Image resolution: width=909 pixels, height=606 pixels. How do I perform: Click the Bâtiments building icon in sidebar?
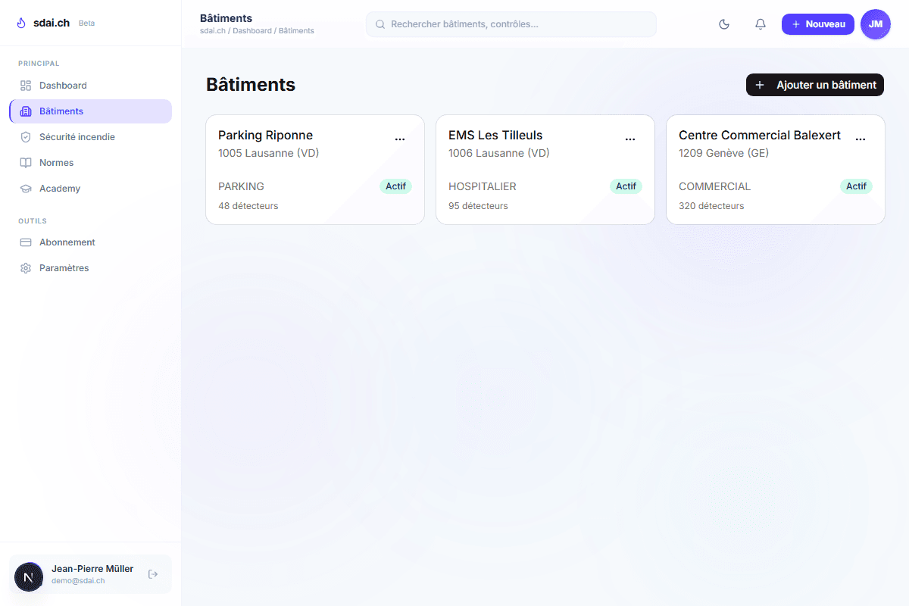tap(26, 111)
